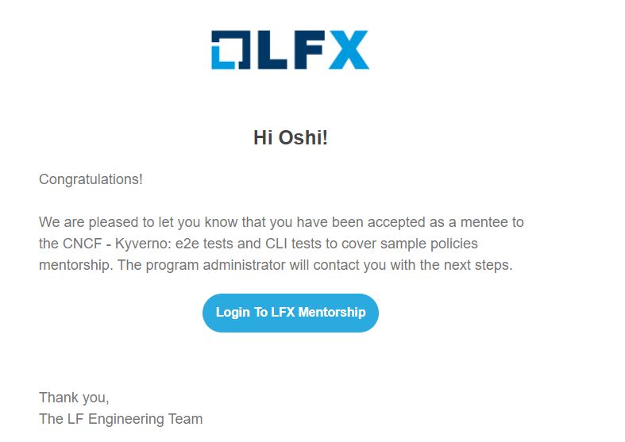Click "The LF Engineering Team" signature

[x=121, y=418]
